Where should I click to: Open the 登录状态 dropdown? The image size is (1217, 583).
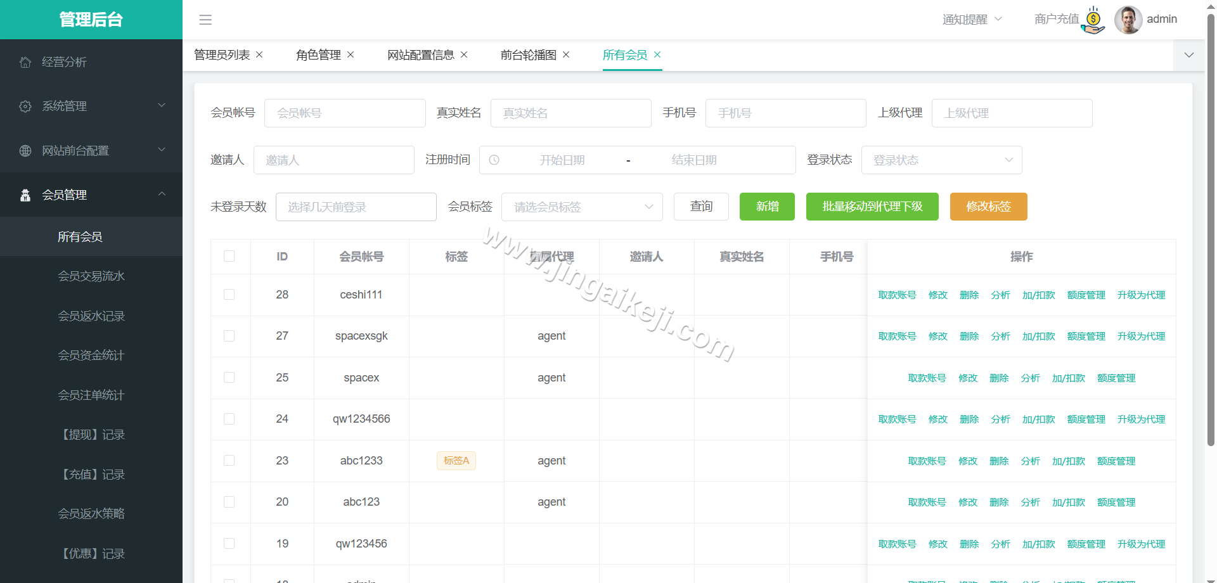coord(941,160)
